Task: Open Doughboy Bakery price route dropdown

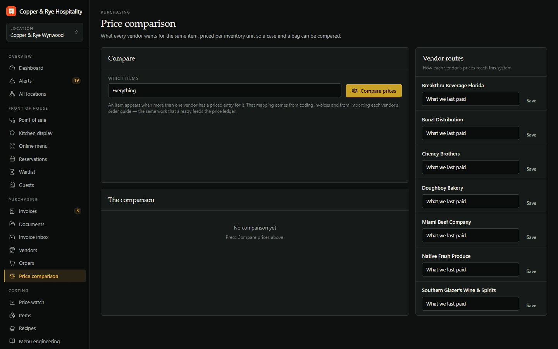Action: [x=470, y=201]
